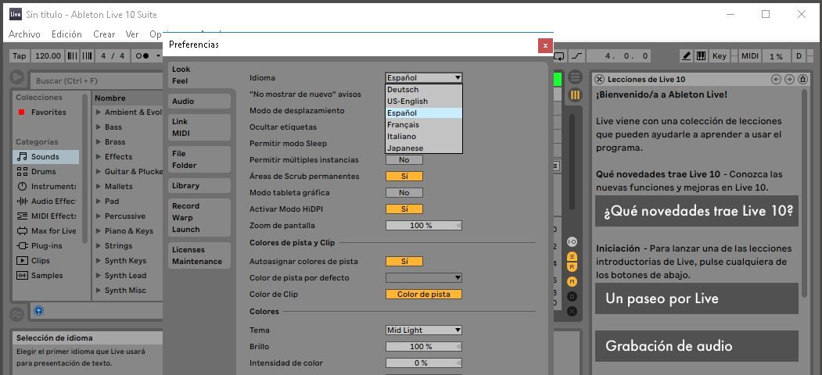Click the Draw Mode pencil icon
The width and height of the screenshot is (822, 375).
click(686, 56)
